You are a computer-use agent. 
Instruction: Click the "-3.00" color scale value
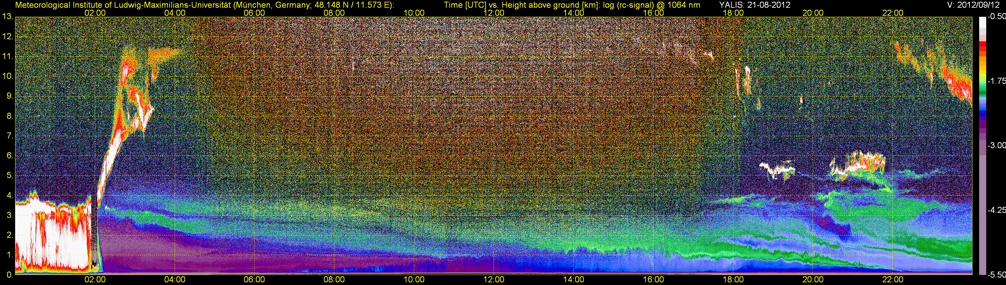click(997, 145)
